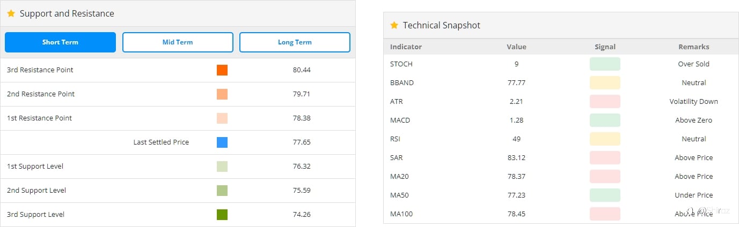Switch to the Mid Term tab
The height and width of the screenshot is (227, 739).
[178, 42]
